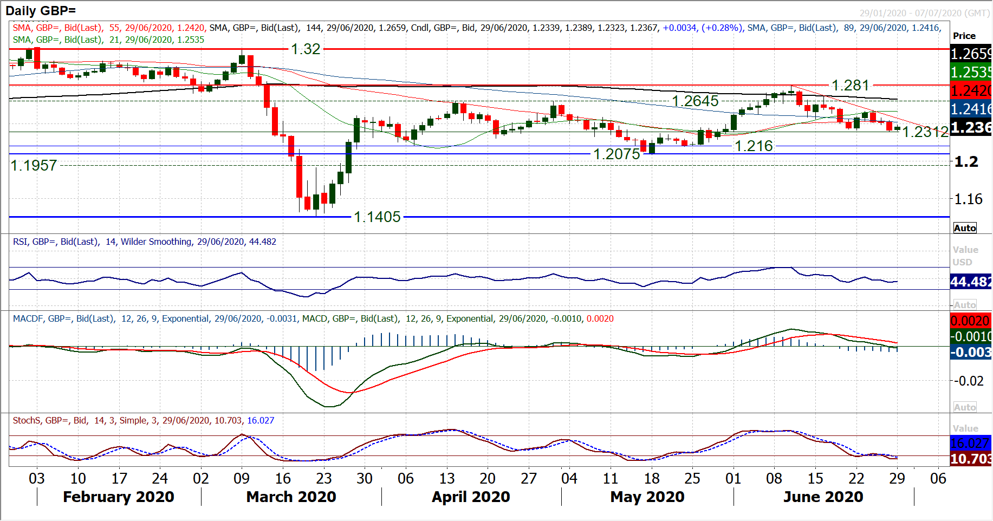993x521 pixels.
Task: Select the red 0.0020 MACD signal tag
Action: tap(971, 321)
